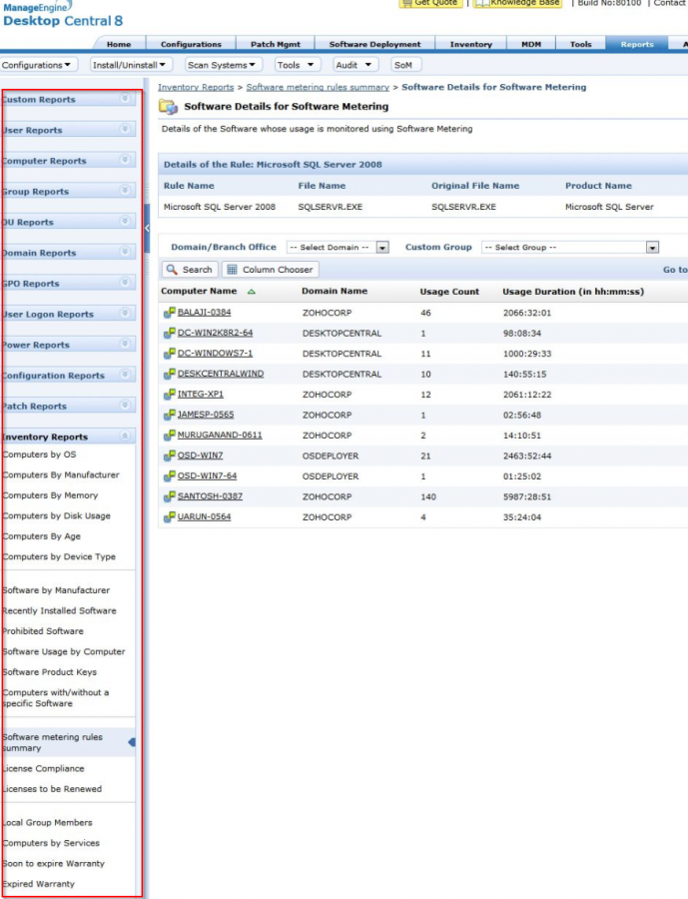Open Software Usage by Computer report

coord(64,652)
